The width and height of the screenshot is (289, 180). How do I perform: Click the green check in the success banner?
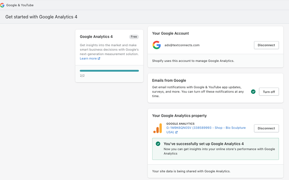[x=158, y=144]
